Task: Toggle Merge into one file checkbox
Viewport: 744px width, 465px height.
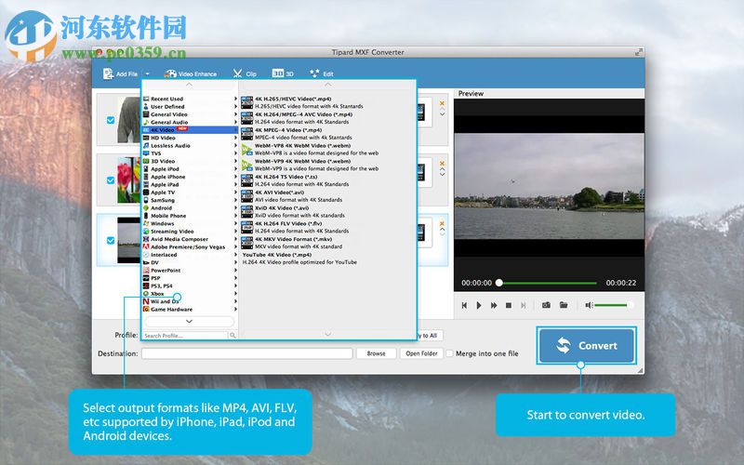Action: pos(449,353)
